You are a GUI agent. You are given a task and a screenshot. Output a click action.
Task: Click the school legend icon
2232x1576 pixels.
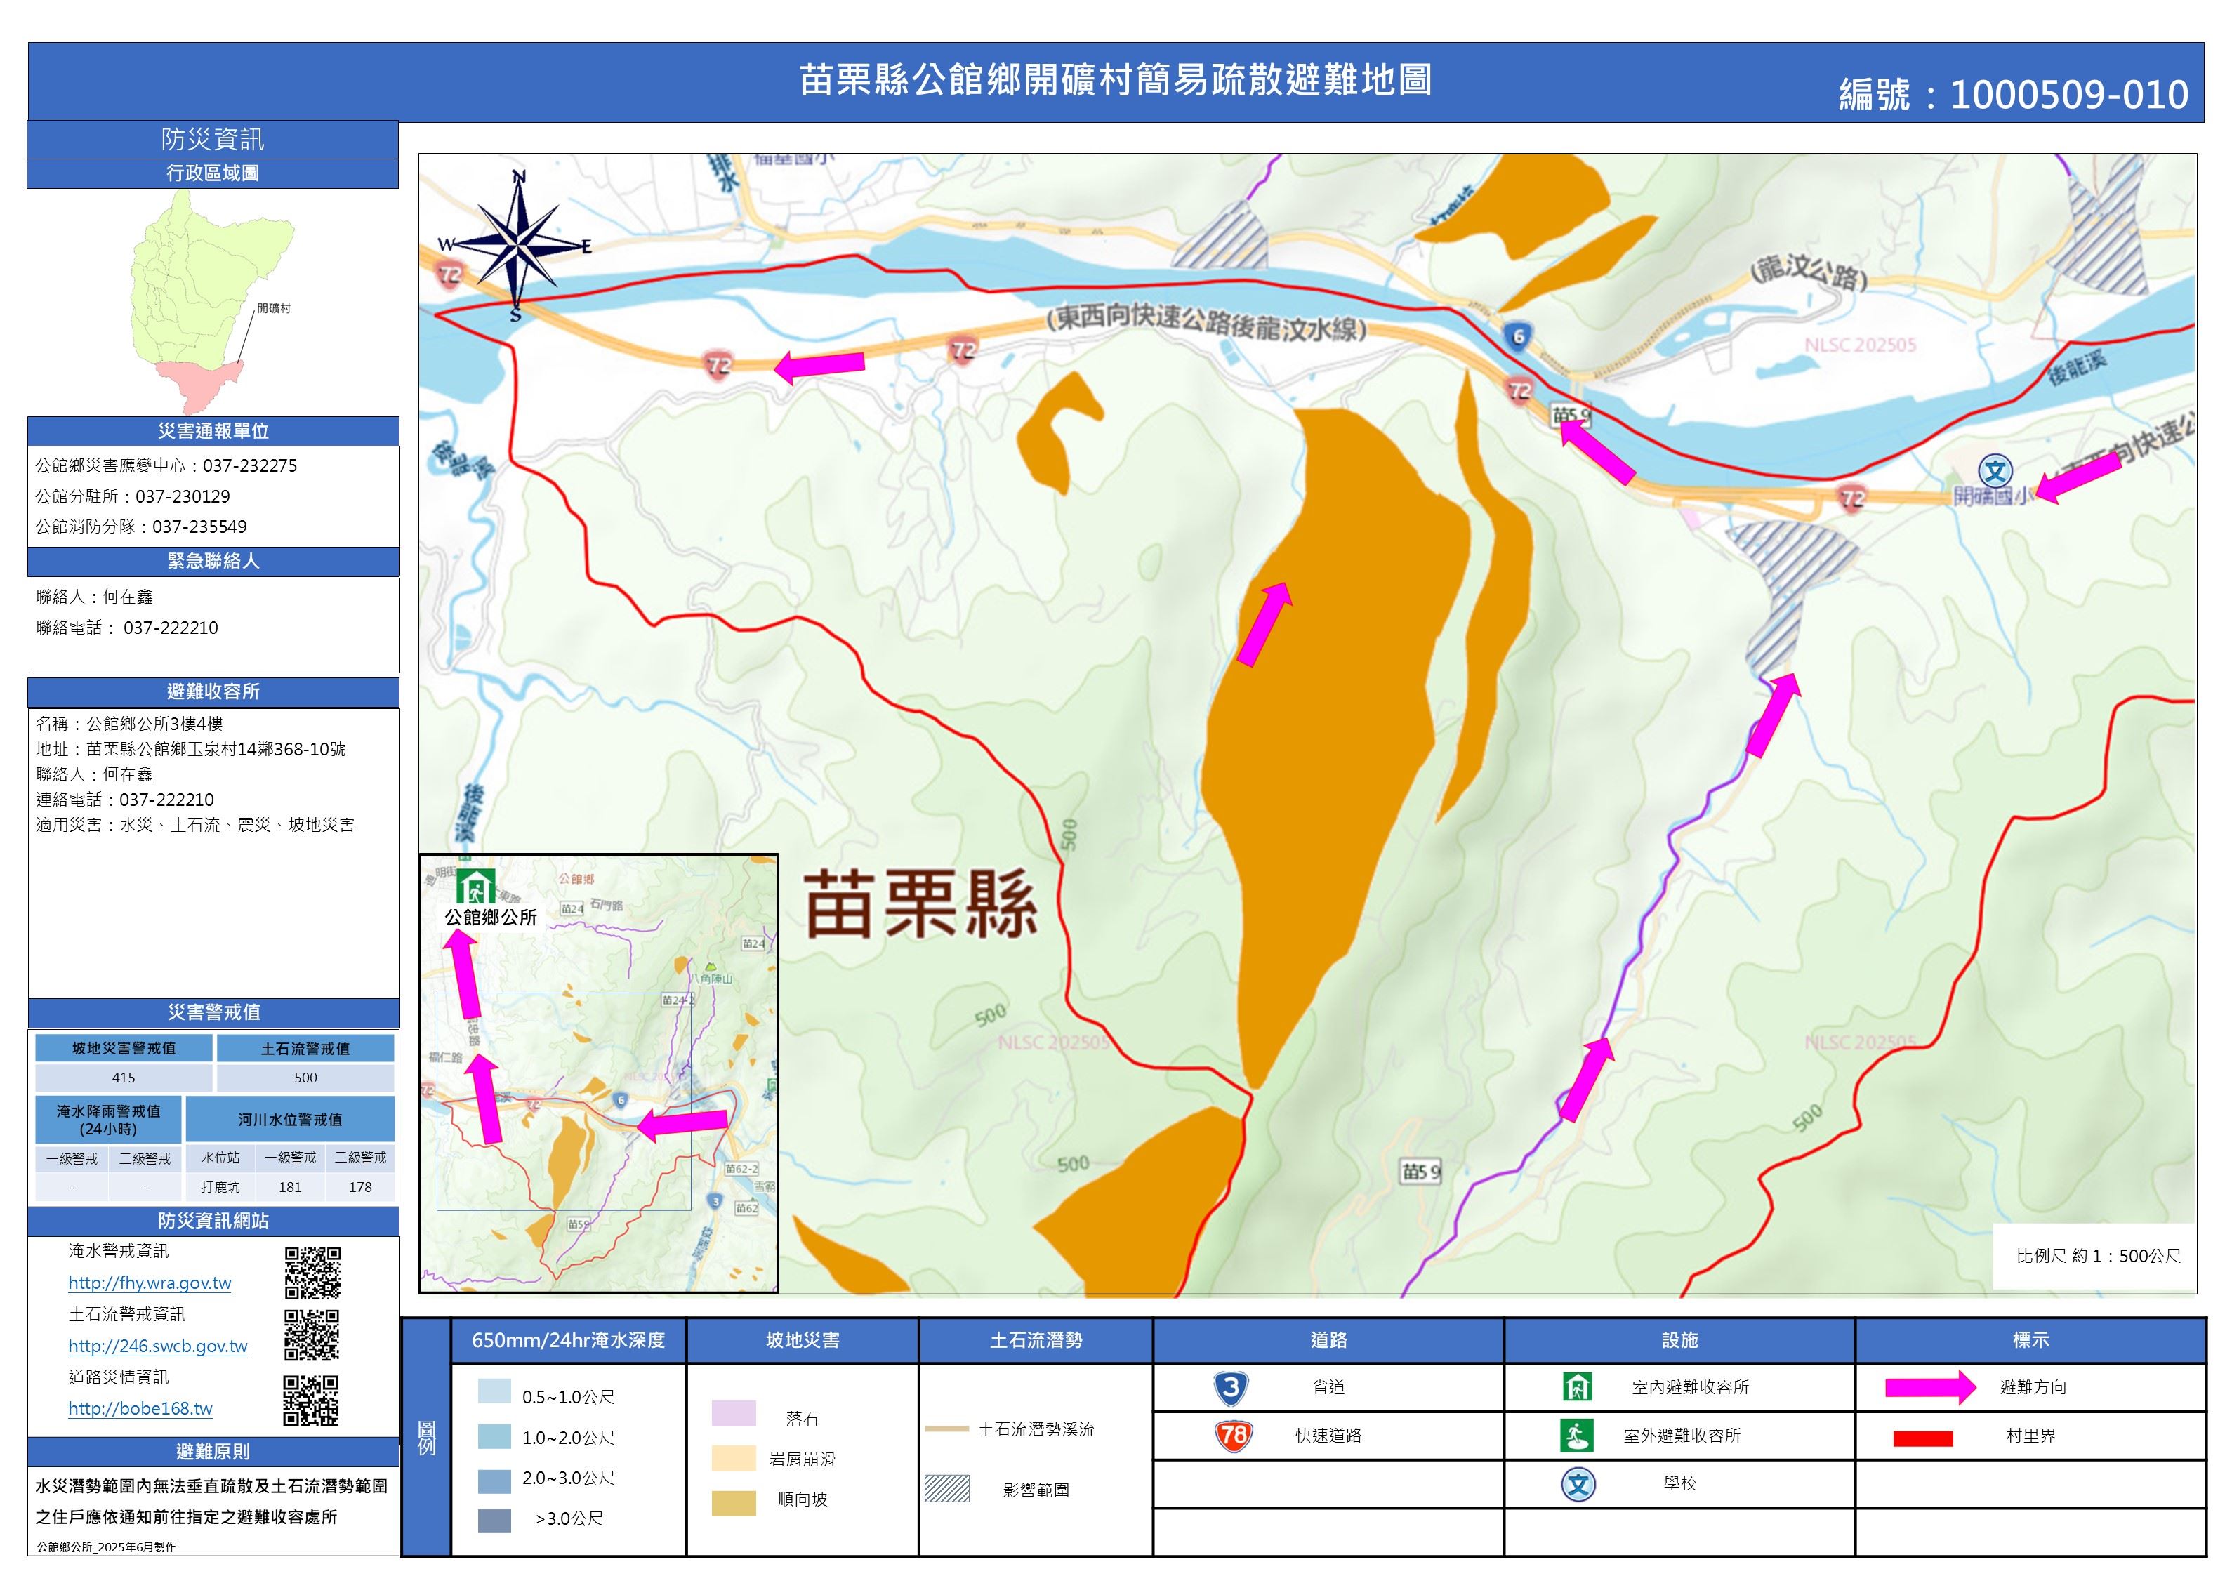tap(1578, 1483)
